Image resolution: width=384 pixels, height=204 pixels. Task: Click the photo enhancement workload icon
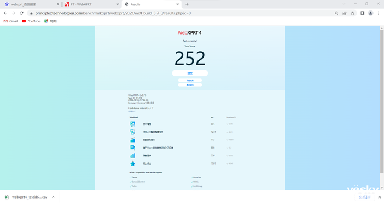pos(133,124)
